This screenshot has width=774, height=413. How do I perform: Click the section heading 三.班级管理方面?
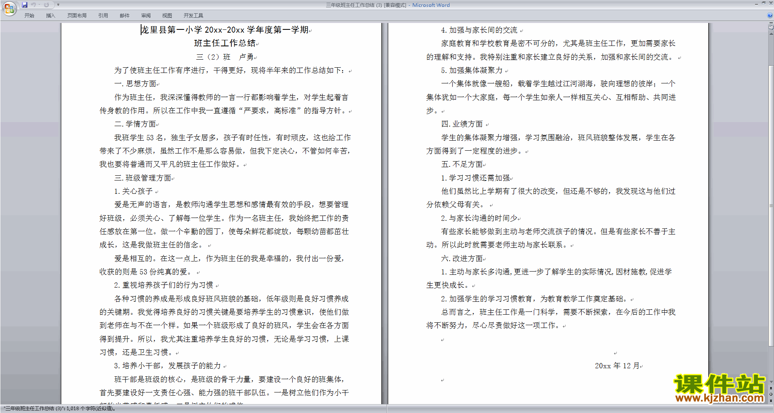pos(143,178)
